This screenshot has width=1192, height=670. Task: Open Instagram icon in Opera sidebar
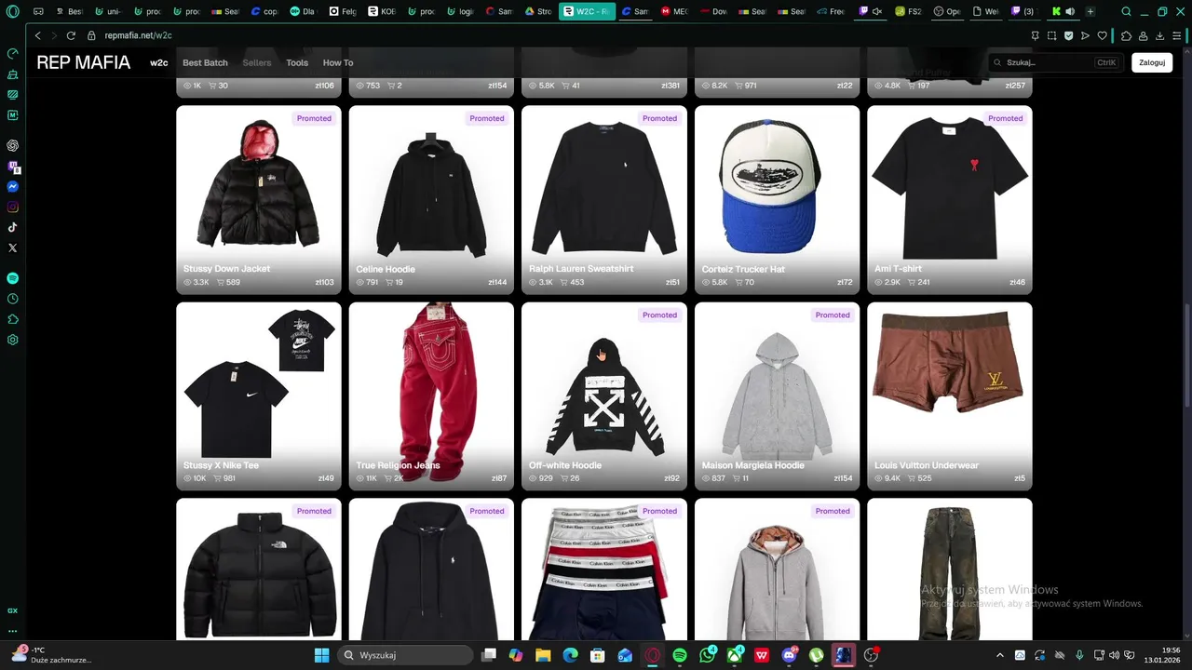tap(13, 207)
